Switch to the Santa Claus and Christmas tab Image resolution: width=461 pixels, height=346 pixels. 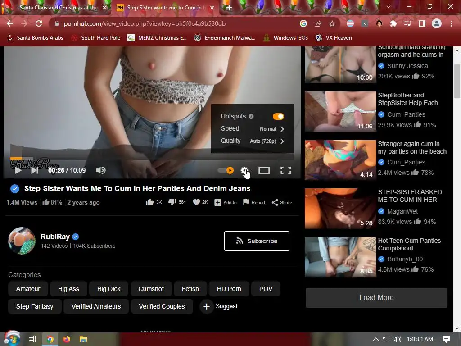[57, 8]
